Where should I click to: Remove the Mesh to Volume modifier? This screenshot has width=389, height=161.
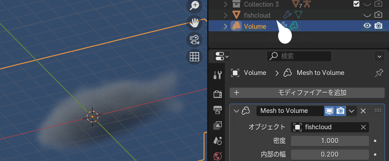(x=363, y=111)
